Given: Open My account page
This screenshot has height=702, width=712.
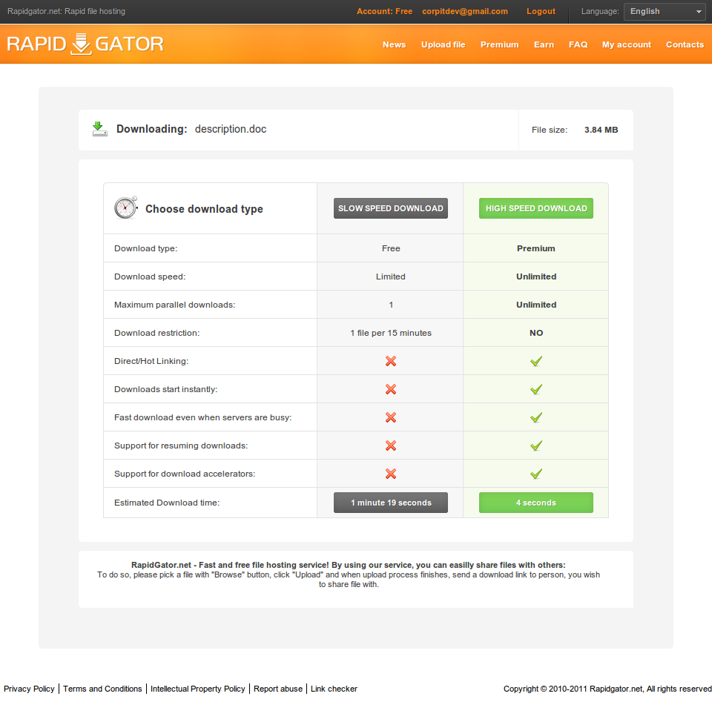Looking at the screenshot, I should [x=627, y=44].
